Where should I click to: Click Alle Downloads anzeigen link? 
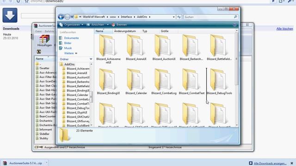click(270, 163)
